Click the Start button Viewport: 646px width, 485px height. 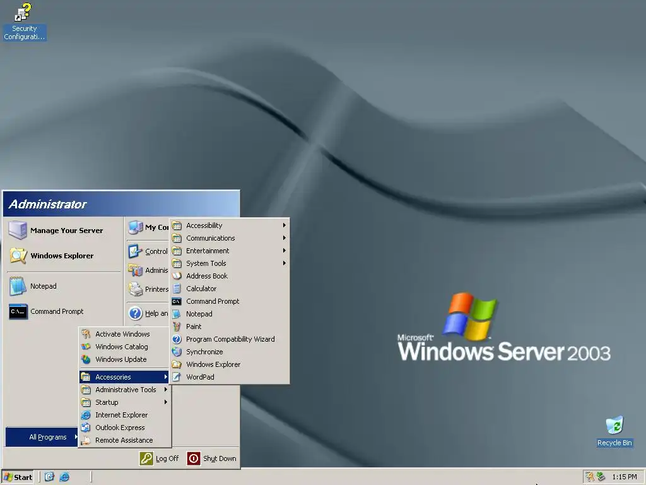(18, 477)
